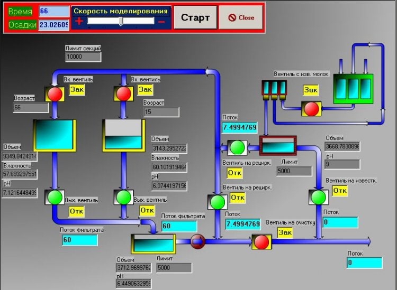
Task: Click the Лимит секций field 10000
Action: click(83, 57)
